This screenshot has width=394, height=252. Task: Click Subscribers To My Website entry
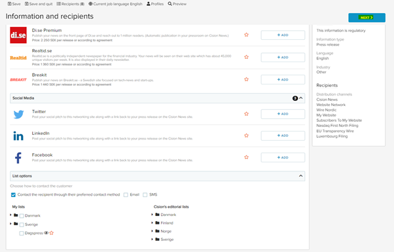(339, 120)
